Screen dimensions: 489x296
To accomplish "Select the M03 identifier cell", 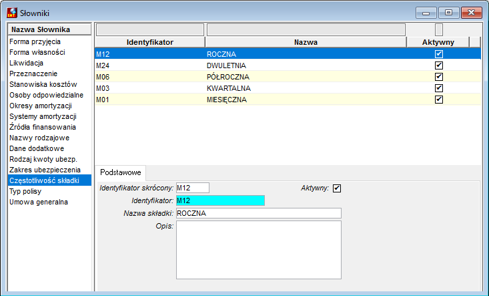I will 150,88.
